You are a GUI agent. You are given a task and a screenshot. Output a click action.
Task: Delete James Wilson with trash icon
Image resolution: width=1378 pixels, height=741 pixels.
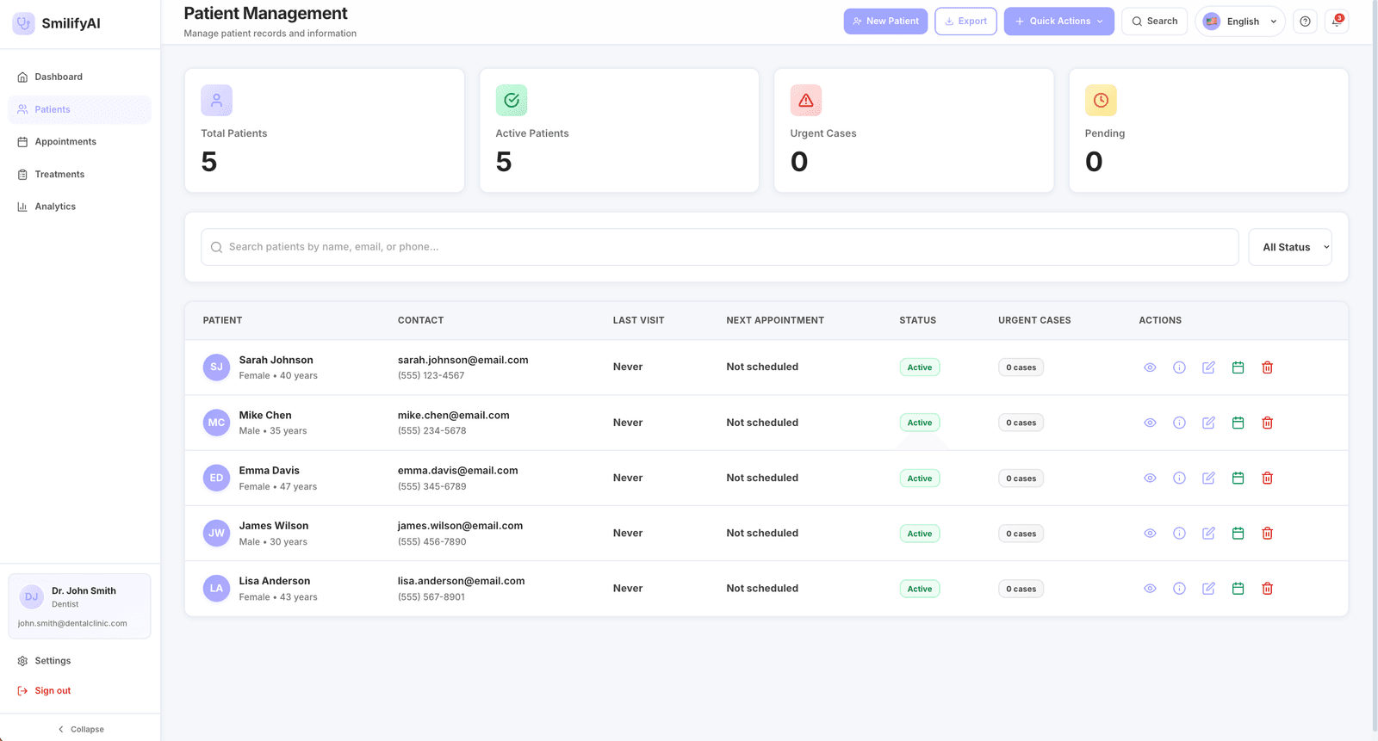tap(1267, 534)
